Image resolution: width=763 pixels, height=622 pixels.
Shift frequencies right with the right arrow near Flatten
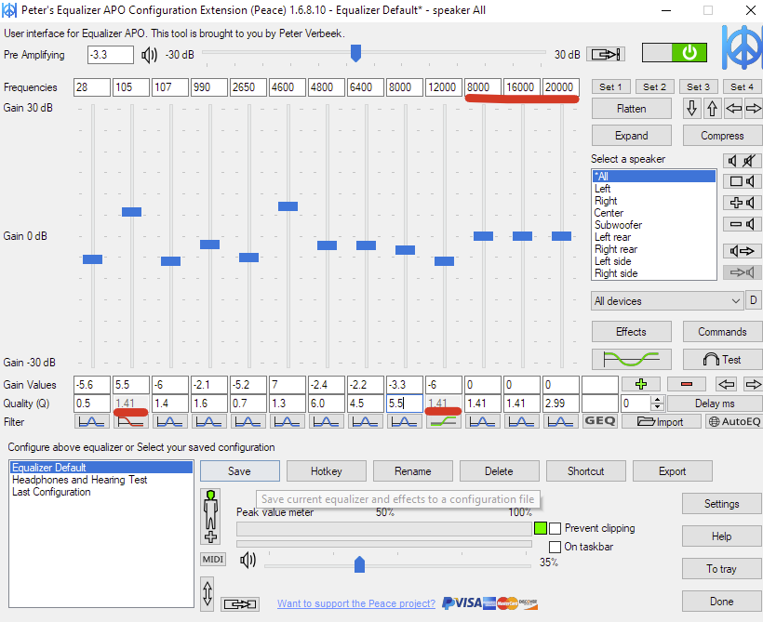pyautogui.click(x=754, y=109)
